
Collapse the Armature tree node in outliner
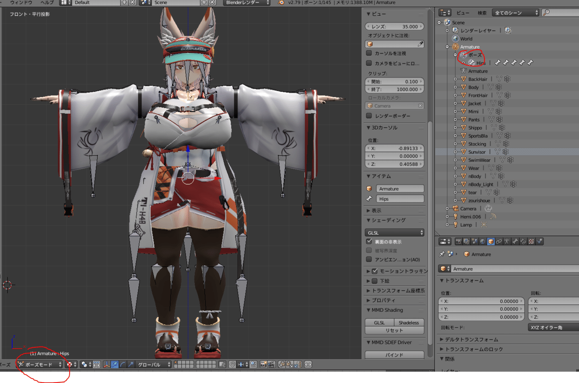pyautogui.click(x=447, y=47)
